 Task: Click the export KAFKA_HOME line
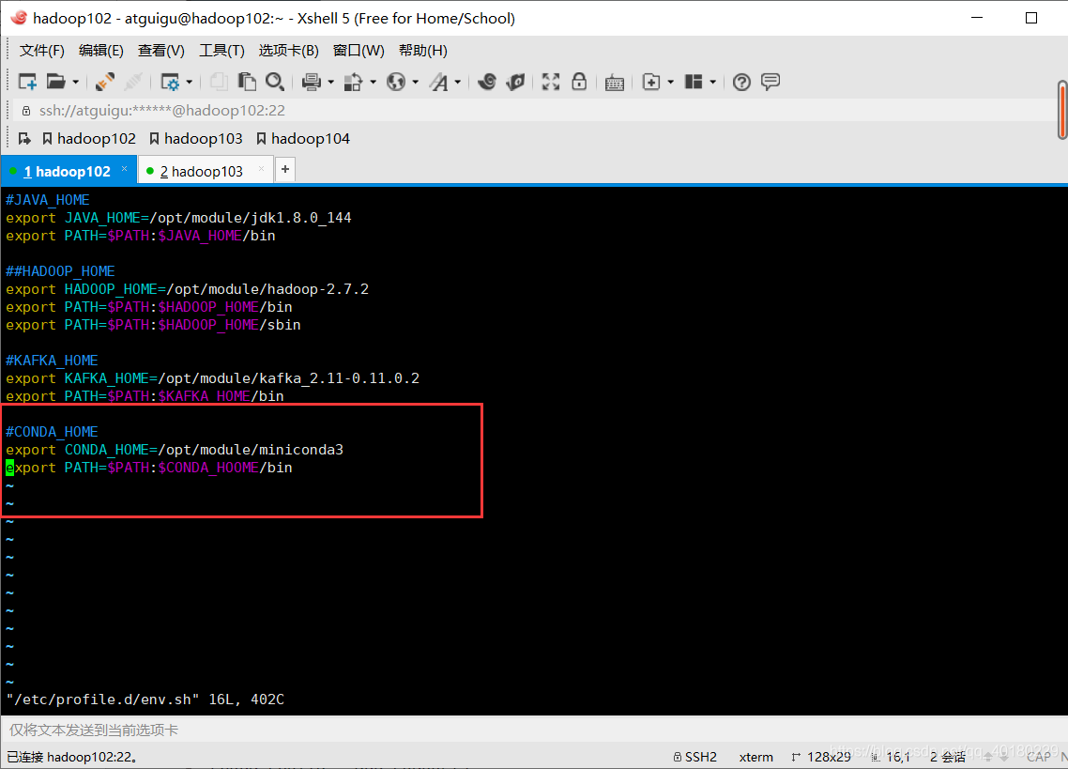[212, 377]
